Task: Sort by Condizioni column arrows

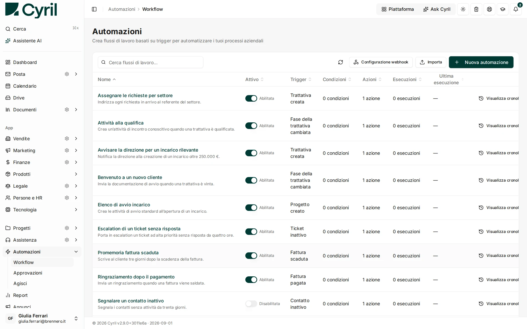Action: [x=350, y=79]
